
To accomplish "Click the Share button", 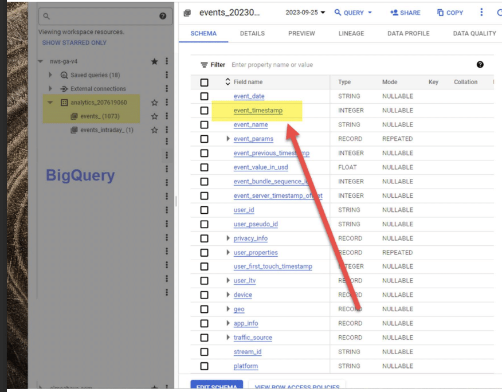I will click(405, 13).
